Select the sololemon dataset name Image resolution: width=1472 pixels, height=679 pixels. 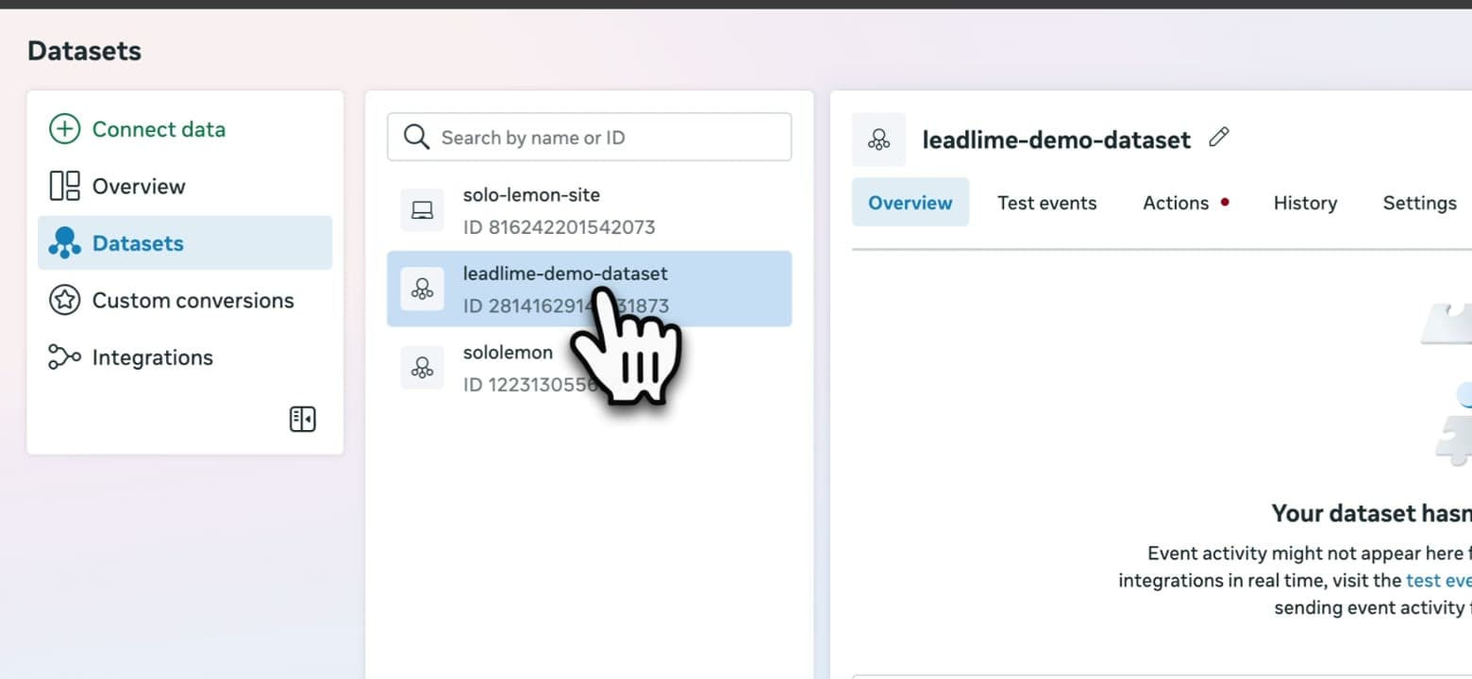(508, 353)
